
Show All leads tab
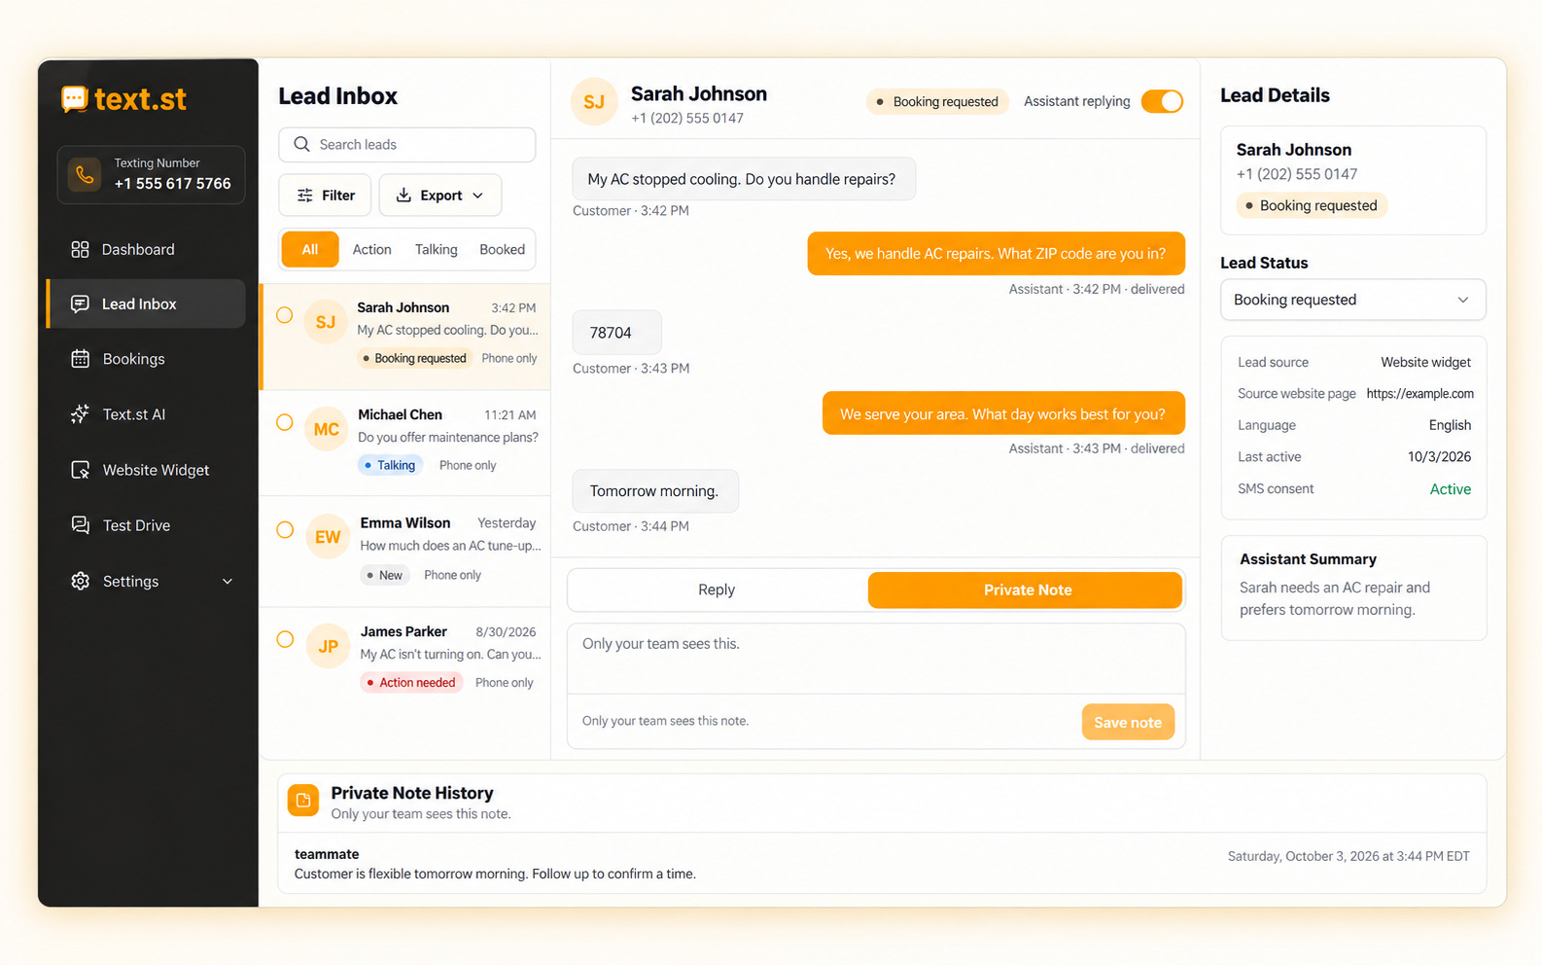pos(310,250)
